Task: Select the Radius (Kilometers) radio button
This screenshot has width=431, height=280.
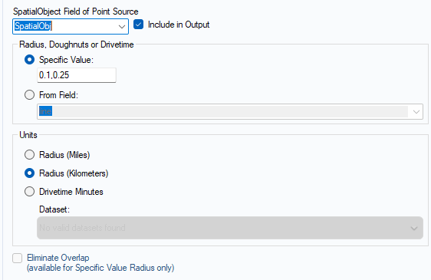Action: click(29, 173)
